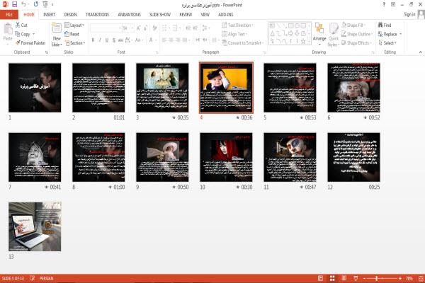Screen dimensions: 425x283
Task: Click the Save icon in the title bar
Action: pos(14,5)
